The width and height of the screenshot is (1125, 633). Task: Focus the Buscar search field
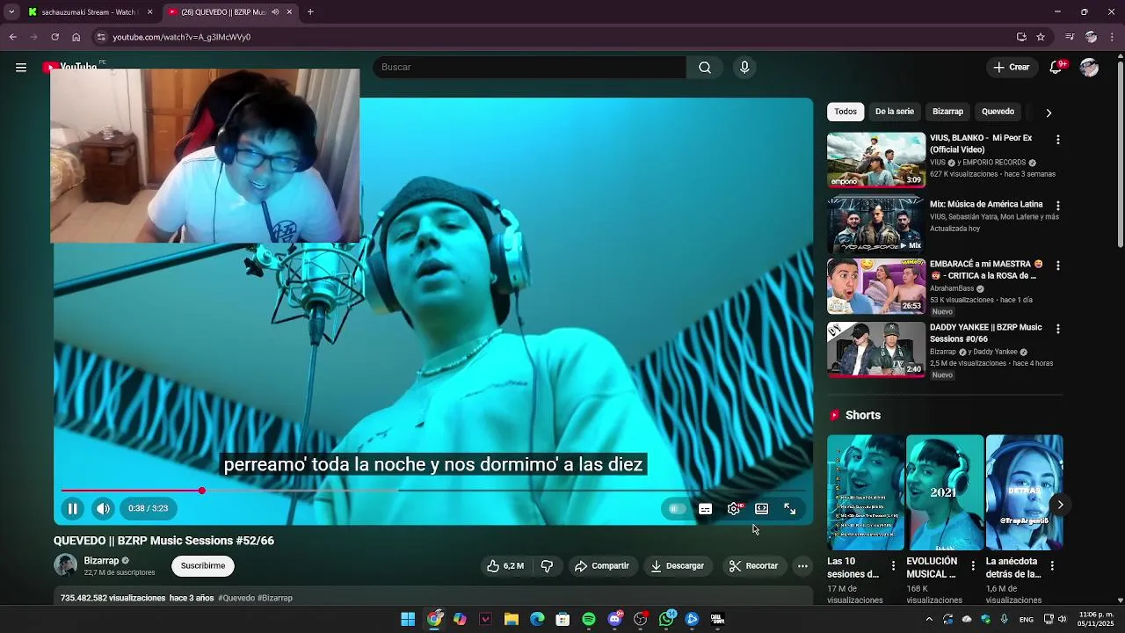tap(529, 68)
